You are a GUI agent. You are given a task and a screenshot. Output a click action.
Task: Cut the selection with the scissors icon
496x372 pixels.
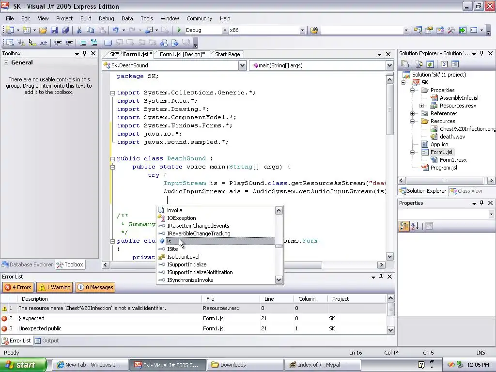(x=79, y=30)
